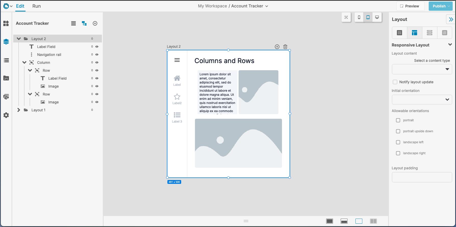Click the hamburger menu in canvas

click(177, 60)
